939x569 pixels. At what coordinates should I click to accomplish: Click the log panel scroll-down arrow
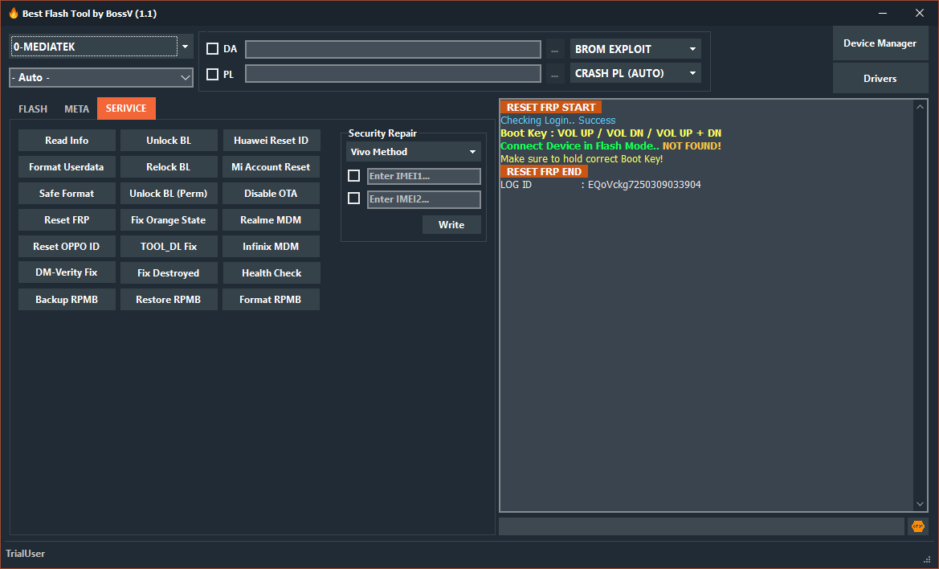[x=920, y=503]
